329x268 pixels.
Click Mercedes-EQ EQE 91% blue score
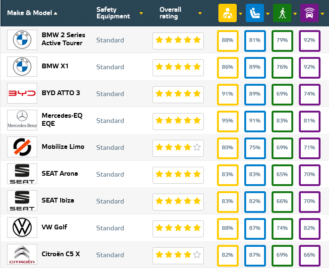tap(255, 122)
